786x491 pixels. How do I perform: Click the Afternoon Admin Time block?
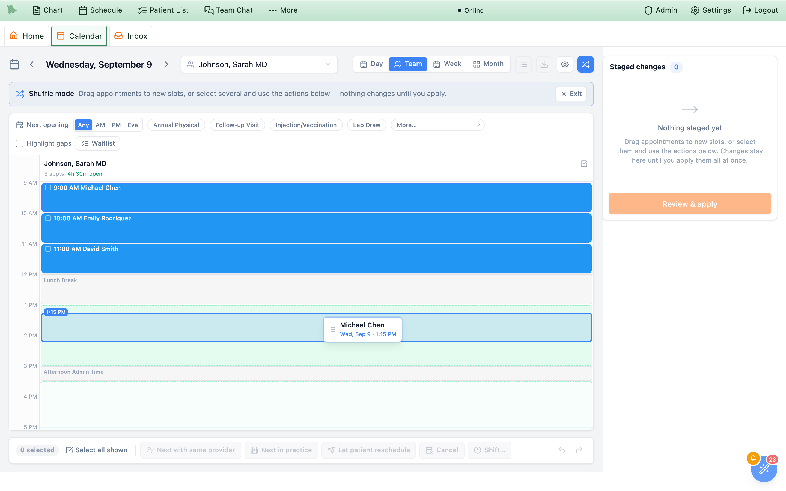(316, 373)
